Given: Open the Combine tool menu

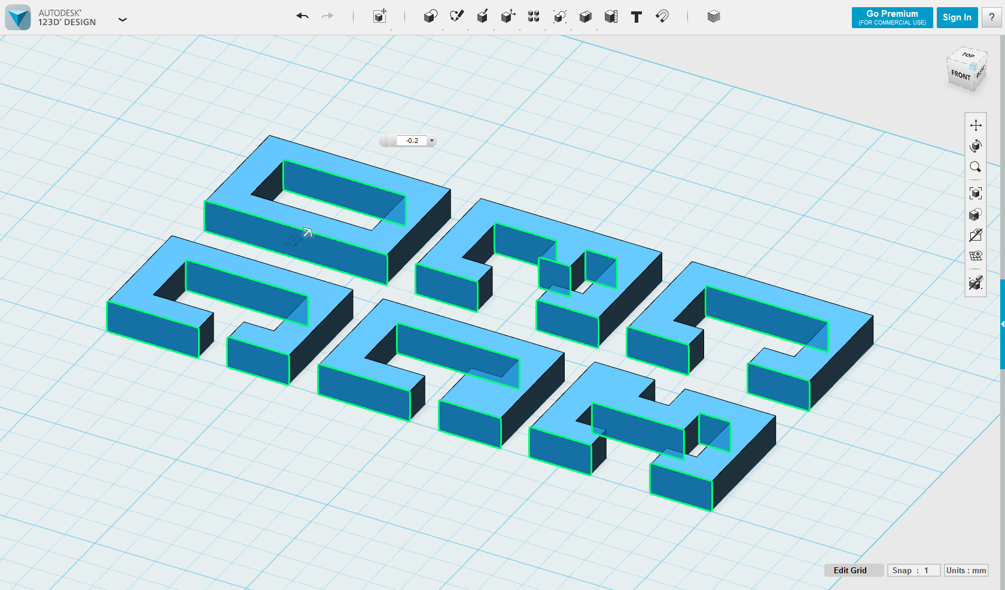Looking at the screenshot, I should tap(585, 17).
